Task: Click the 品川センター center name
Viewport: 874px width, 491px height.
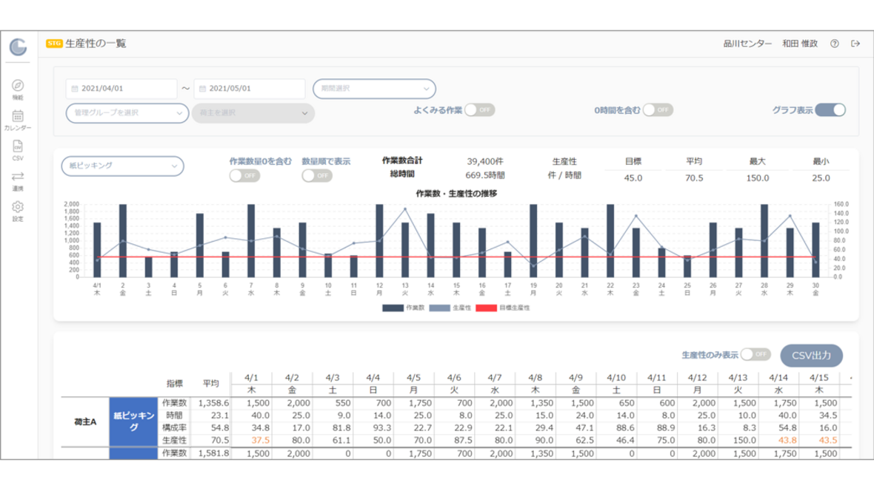Action: (x=747, y=44)
